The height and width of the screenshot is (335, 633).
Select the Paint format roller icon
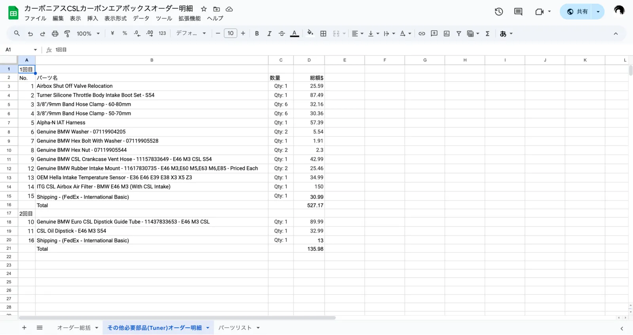tap(67, 34)
